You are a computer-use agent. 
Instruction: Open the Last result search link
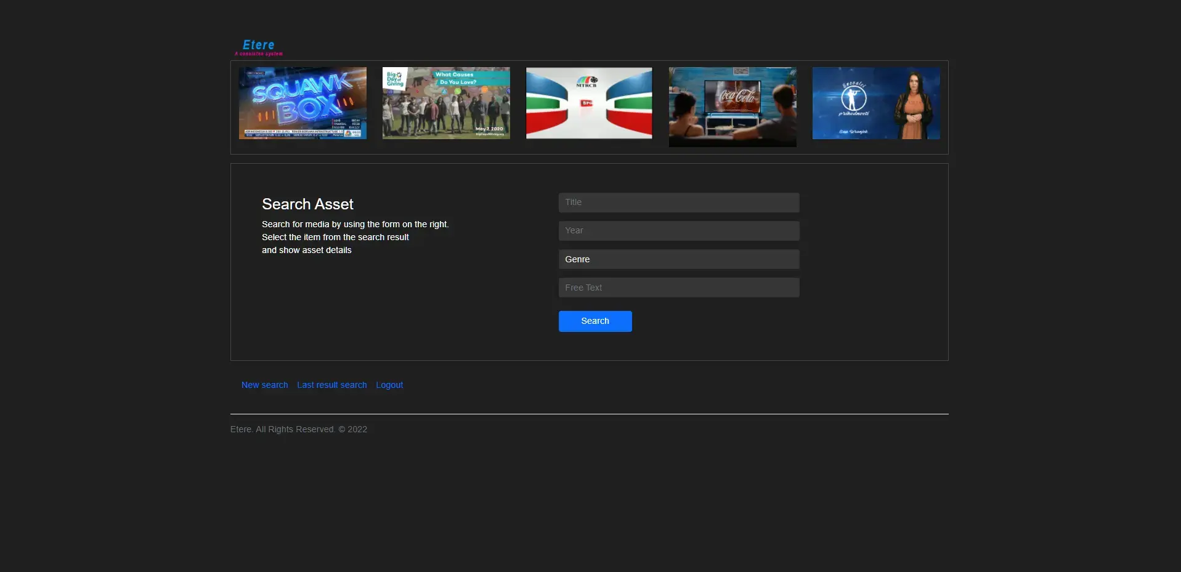(331, 385)
